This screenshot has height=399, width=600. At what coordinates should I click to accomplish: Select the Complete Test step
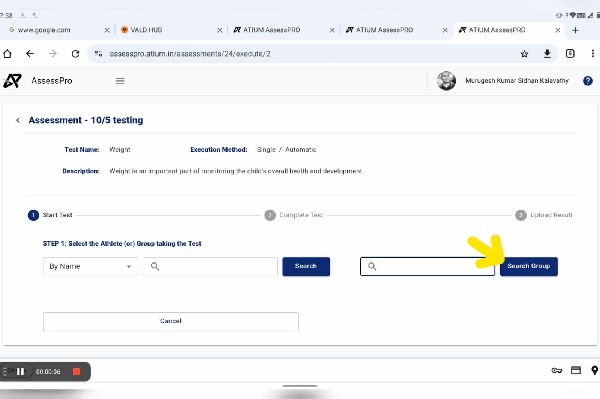pyautogui.click(x=294, y=215)
